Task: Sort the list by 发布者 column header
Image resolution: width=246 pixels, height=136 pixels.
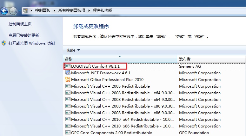Action: click(211, 59)
